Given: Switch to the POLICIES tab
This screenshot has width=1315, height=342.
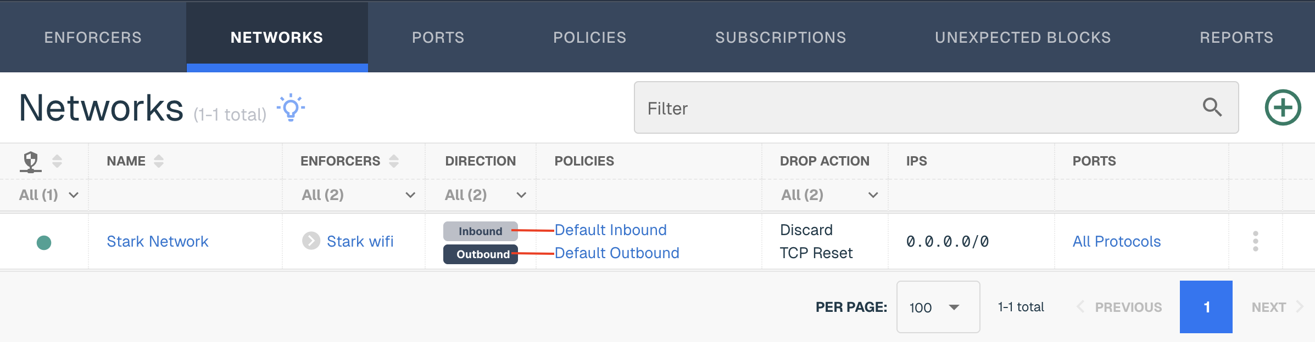Looking at the screenshot, I should pos(589,37).
